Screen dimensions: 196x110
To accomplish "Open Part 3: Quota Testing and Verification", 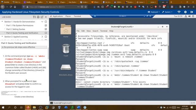I will point(22,33).
